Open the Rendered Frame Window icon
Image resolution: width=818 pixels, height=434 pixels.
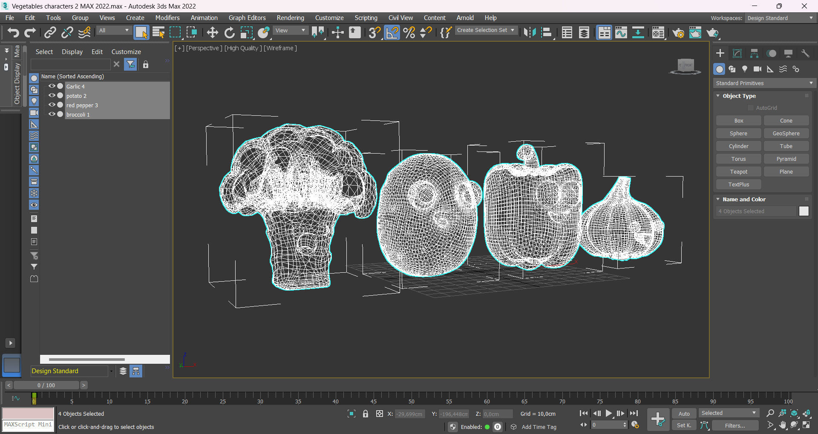point(695,33)
